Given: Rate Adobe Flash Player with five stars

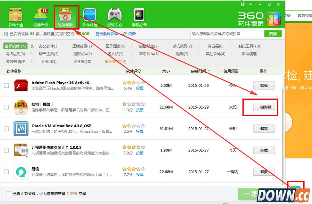Looking at the screenshot, I should coord(143,83).
